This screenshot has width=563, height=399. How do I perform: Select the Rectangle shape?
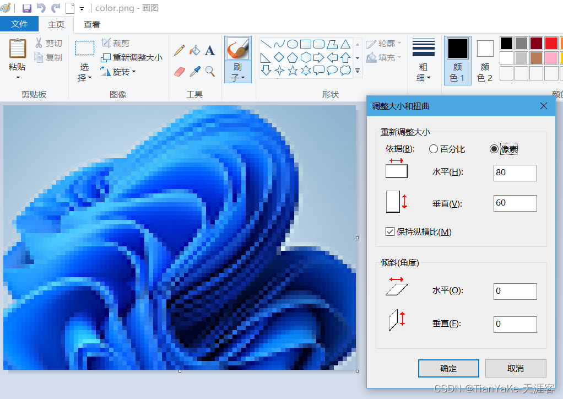point(306,44)
